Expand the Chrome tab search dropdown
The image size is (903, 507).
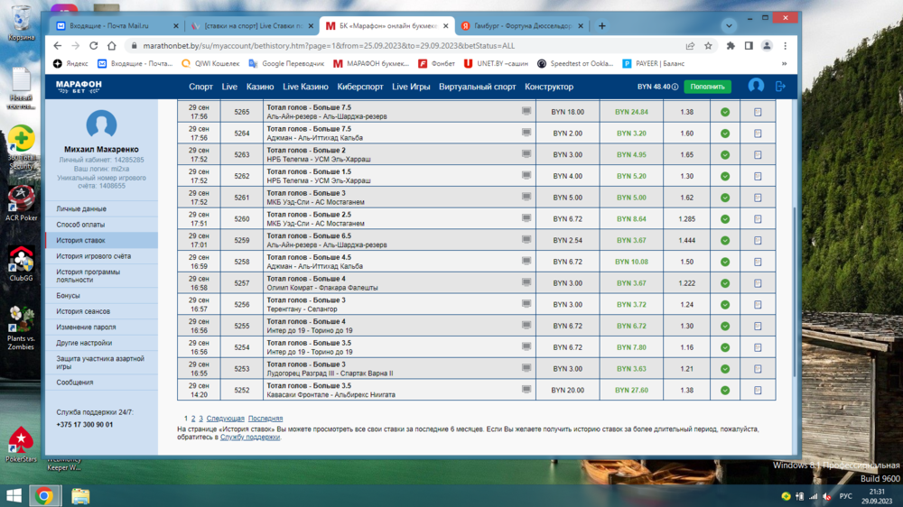729,26
